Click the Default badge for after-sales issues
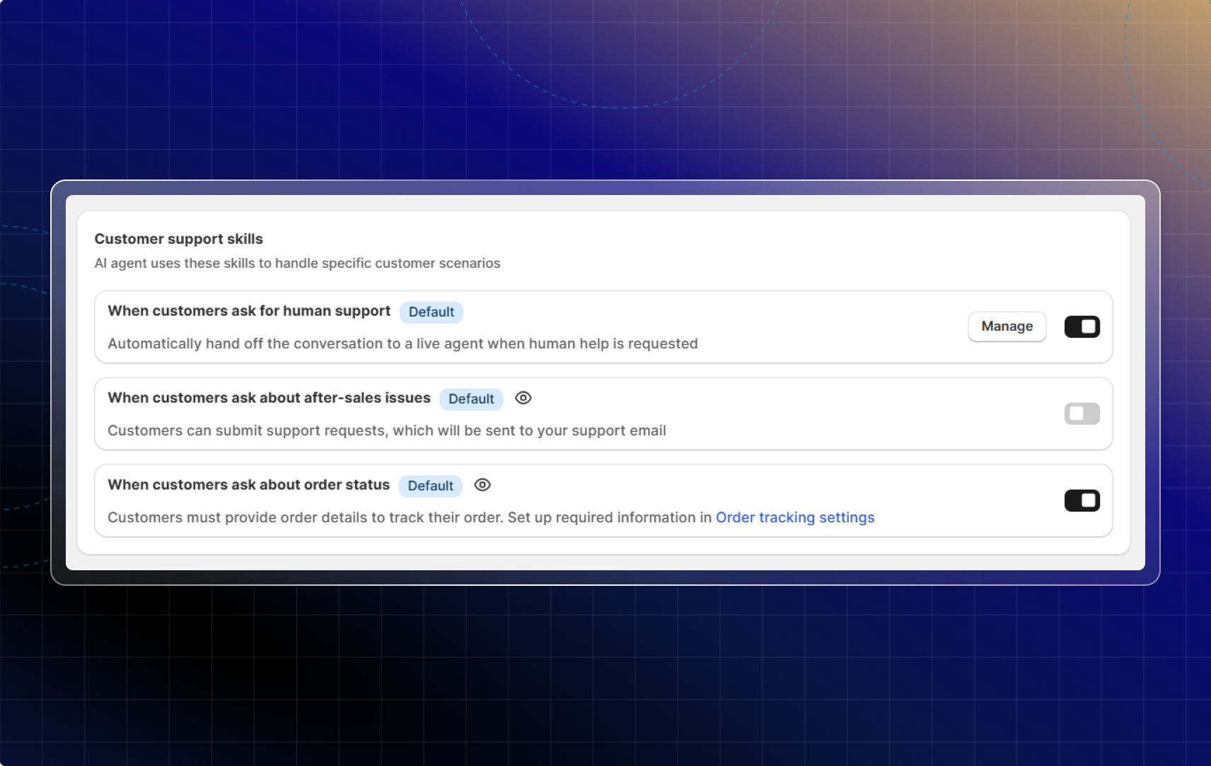The width and height of the screenshot is (1211, 766). [471, 399]
